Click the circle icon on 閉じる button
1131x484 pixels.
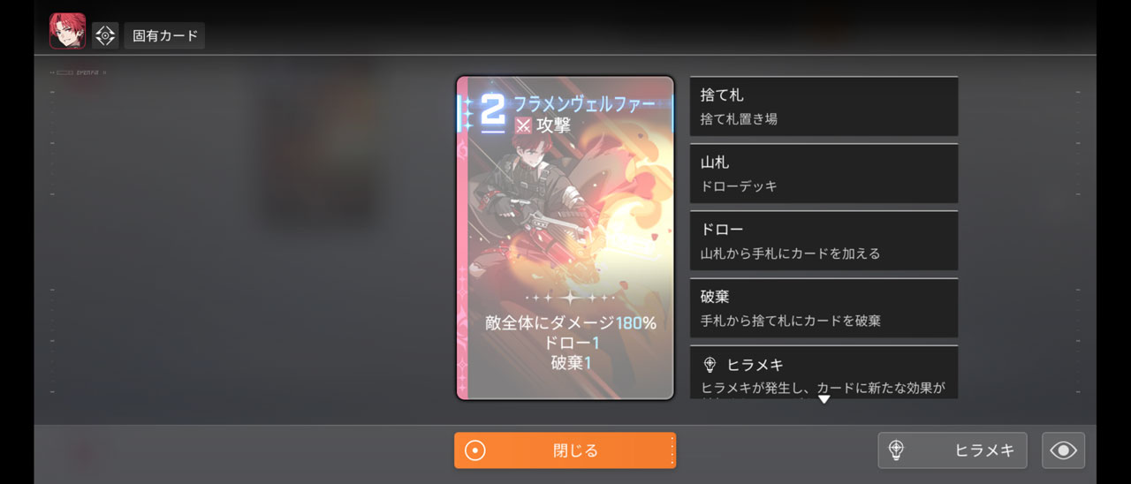475,450
